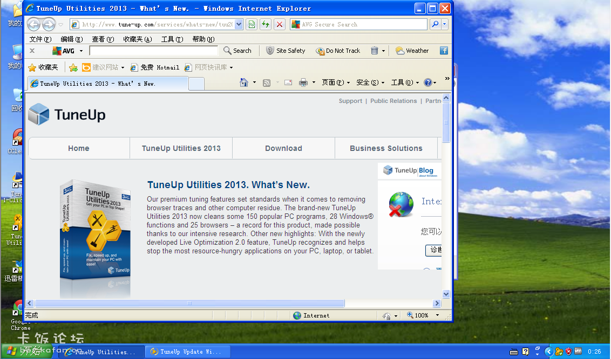The image size is (611, 359).
Task: Open the 工具(T) menu in the menu bar
Action: [172, 39]
